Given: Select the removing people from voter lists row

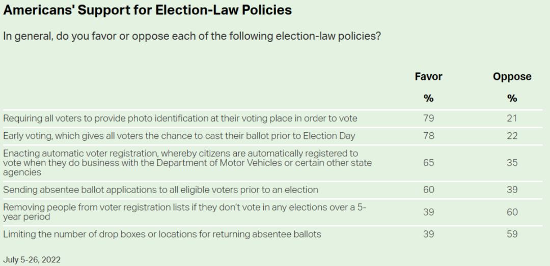Looking at the screenshot, I should (x=184, y=212).
